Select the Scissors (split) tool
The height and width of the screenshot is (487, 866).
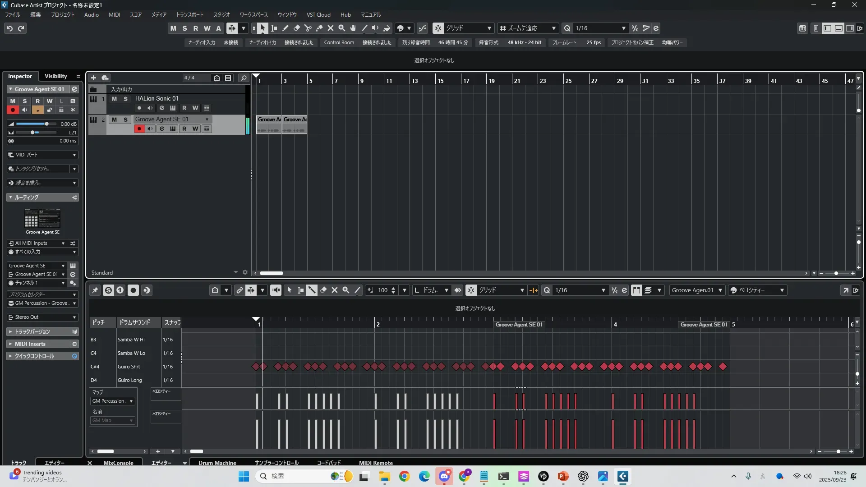pyautogui.click(x=308, y=28)
